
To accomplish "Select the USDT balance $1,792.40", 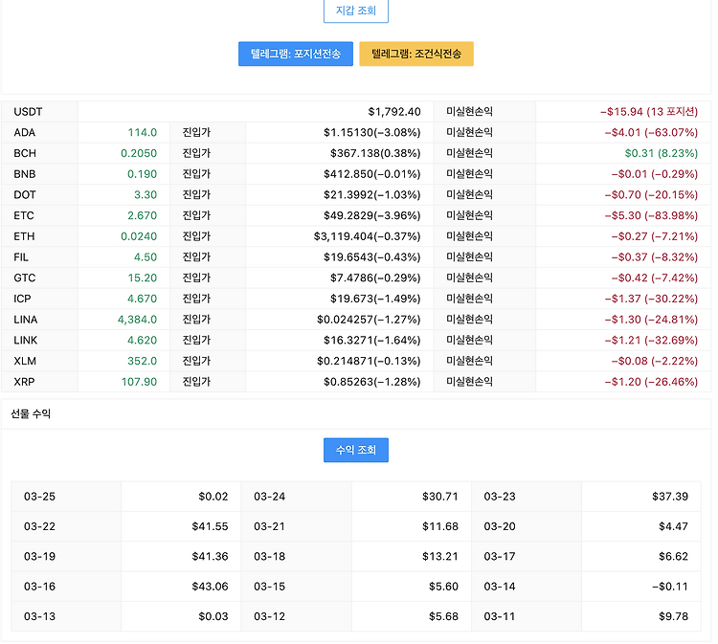I will [394, 112].
